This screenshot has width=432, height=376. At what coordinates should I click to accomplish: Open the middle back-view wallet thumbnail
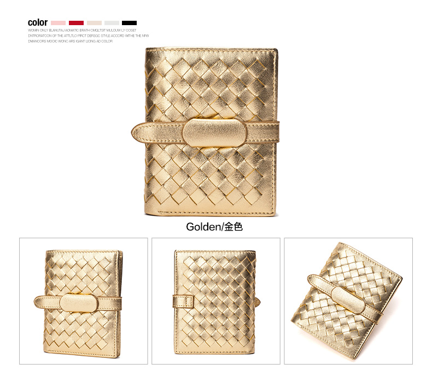click(x=216, y=301)
